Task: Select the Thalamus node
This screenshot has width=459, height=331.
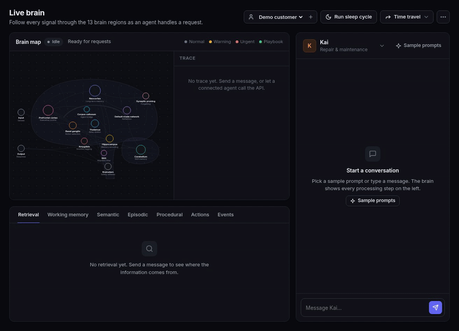Action: pos(95,123)
